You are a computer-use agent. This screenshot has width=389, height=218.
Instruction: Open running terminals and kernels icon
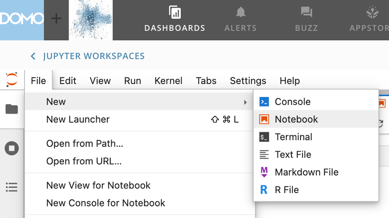click(12, 148)
